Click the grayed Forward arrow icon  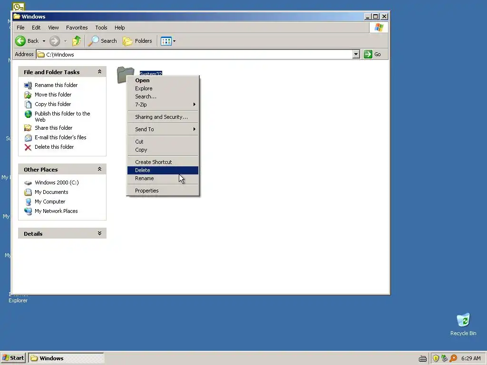55,41
